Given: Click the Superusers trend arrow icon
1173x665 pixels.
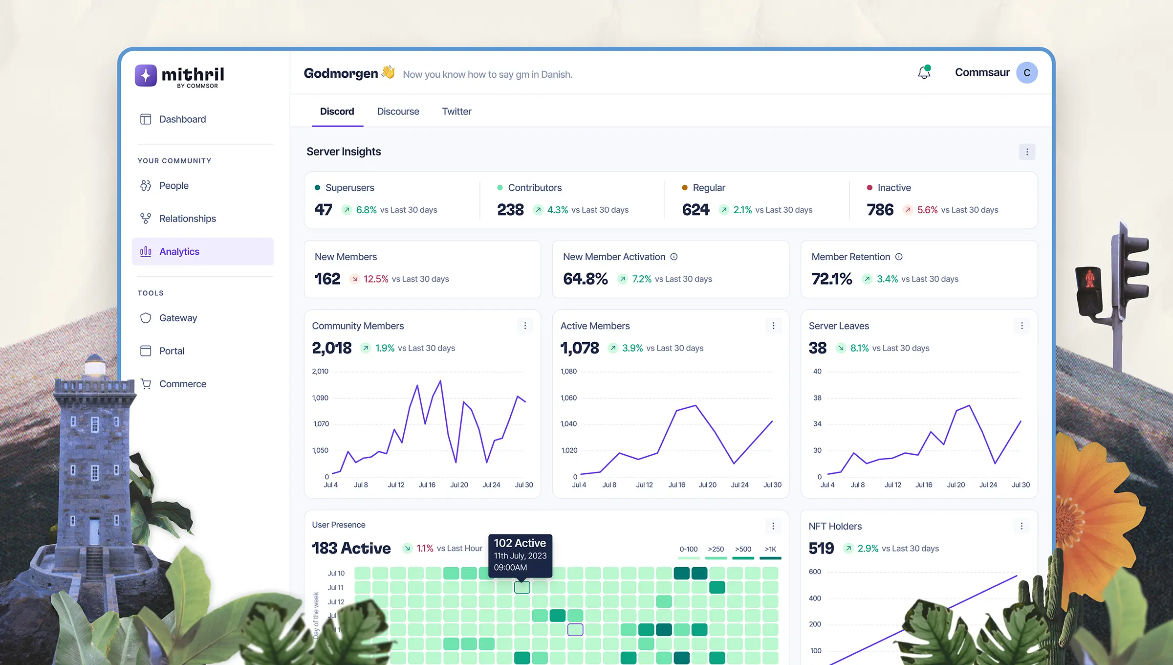Looking at the screenshot, I should 347,210.
